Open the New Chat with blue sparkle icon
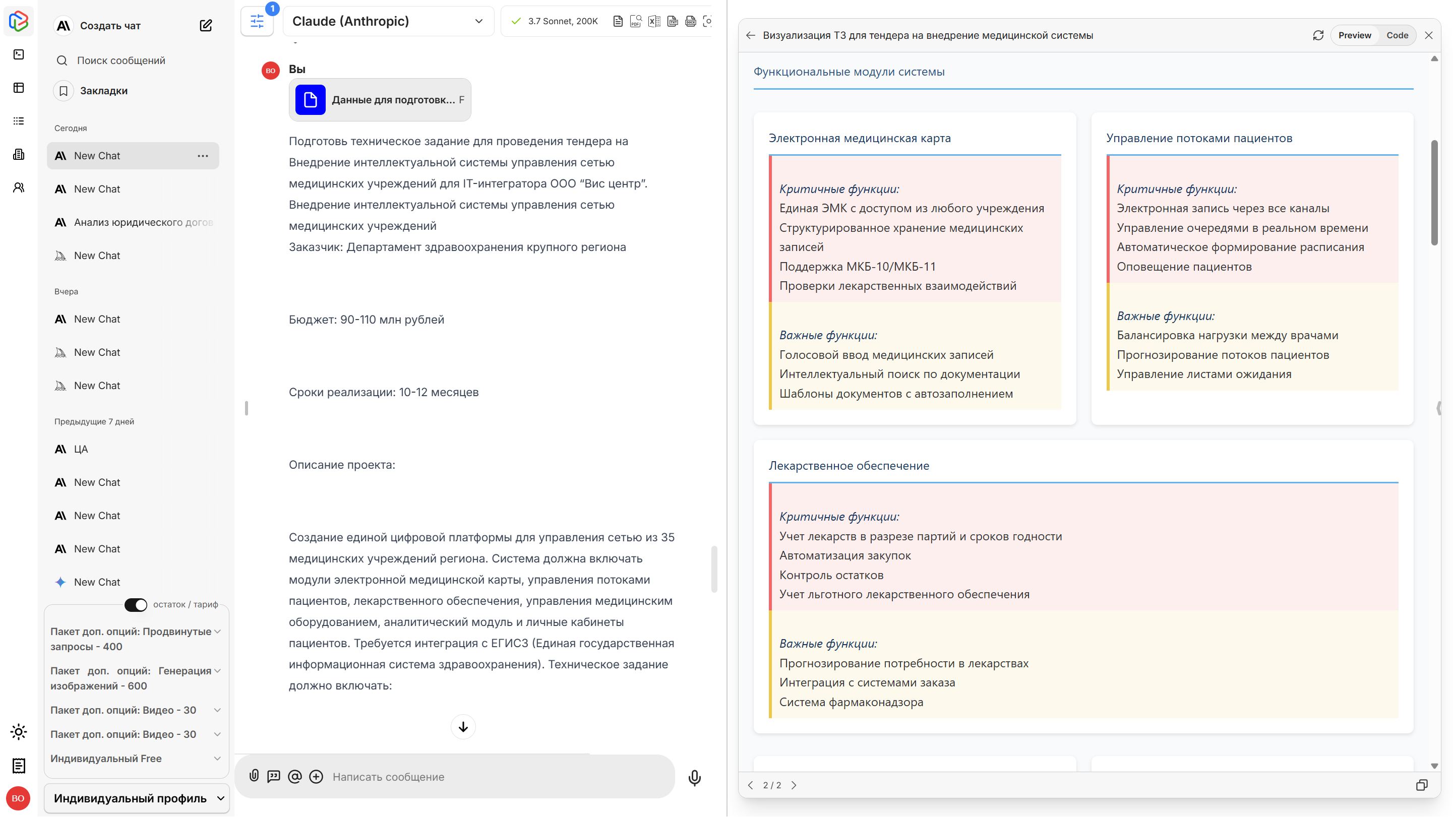The image size is (1453, 817). pos(133,582)
